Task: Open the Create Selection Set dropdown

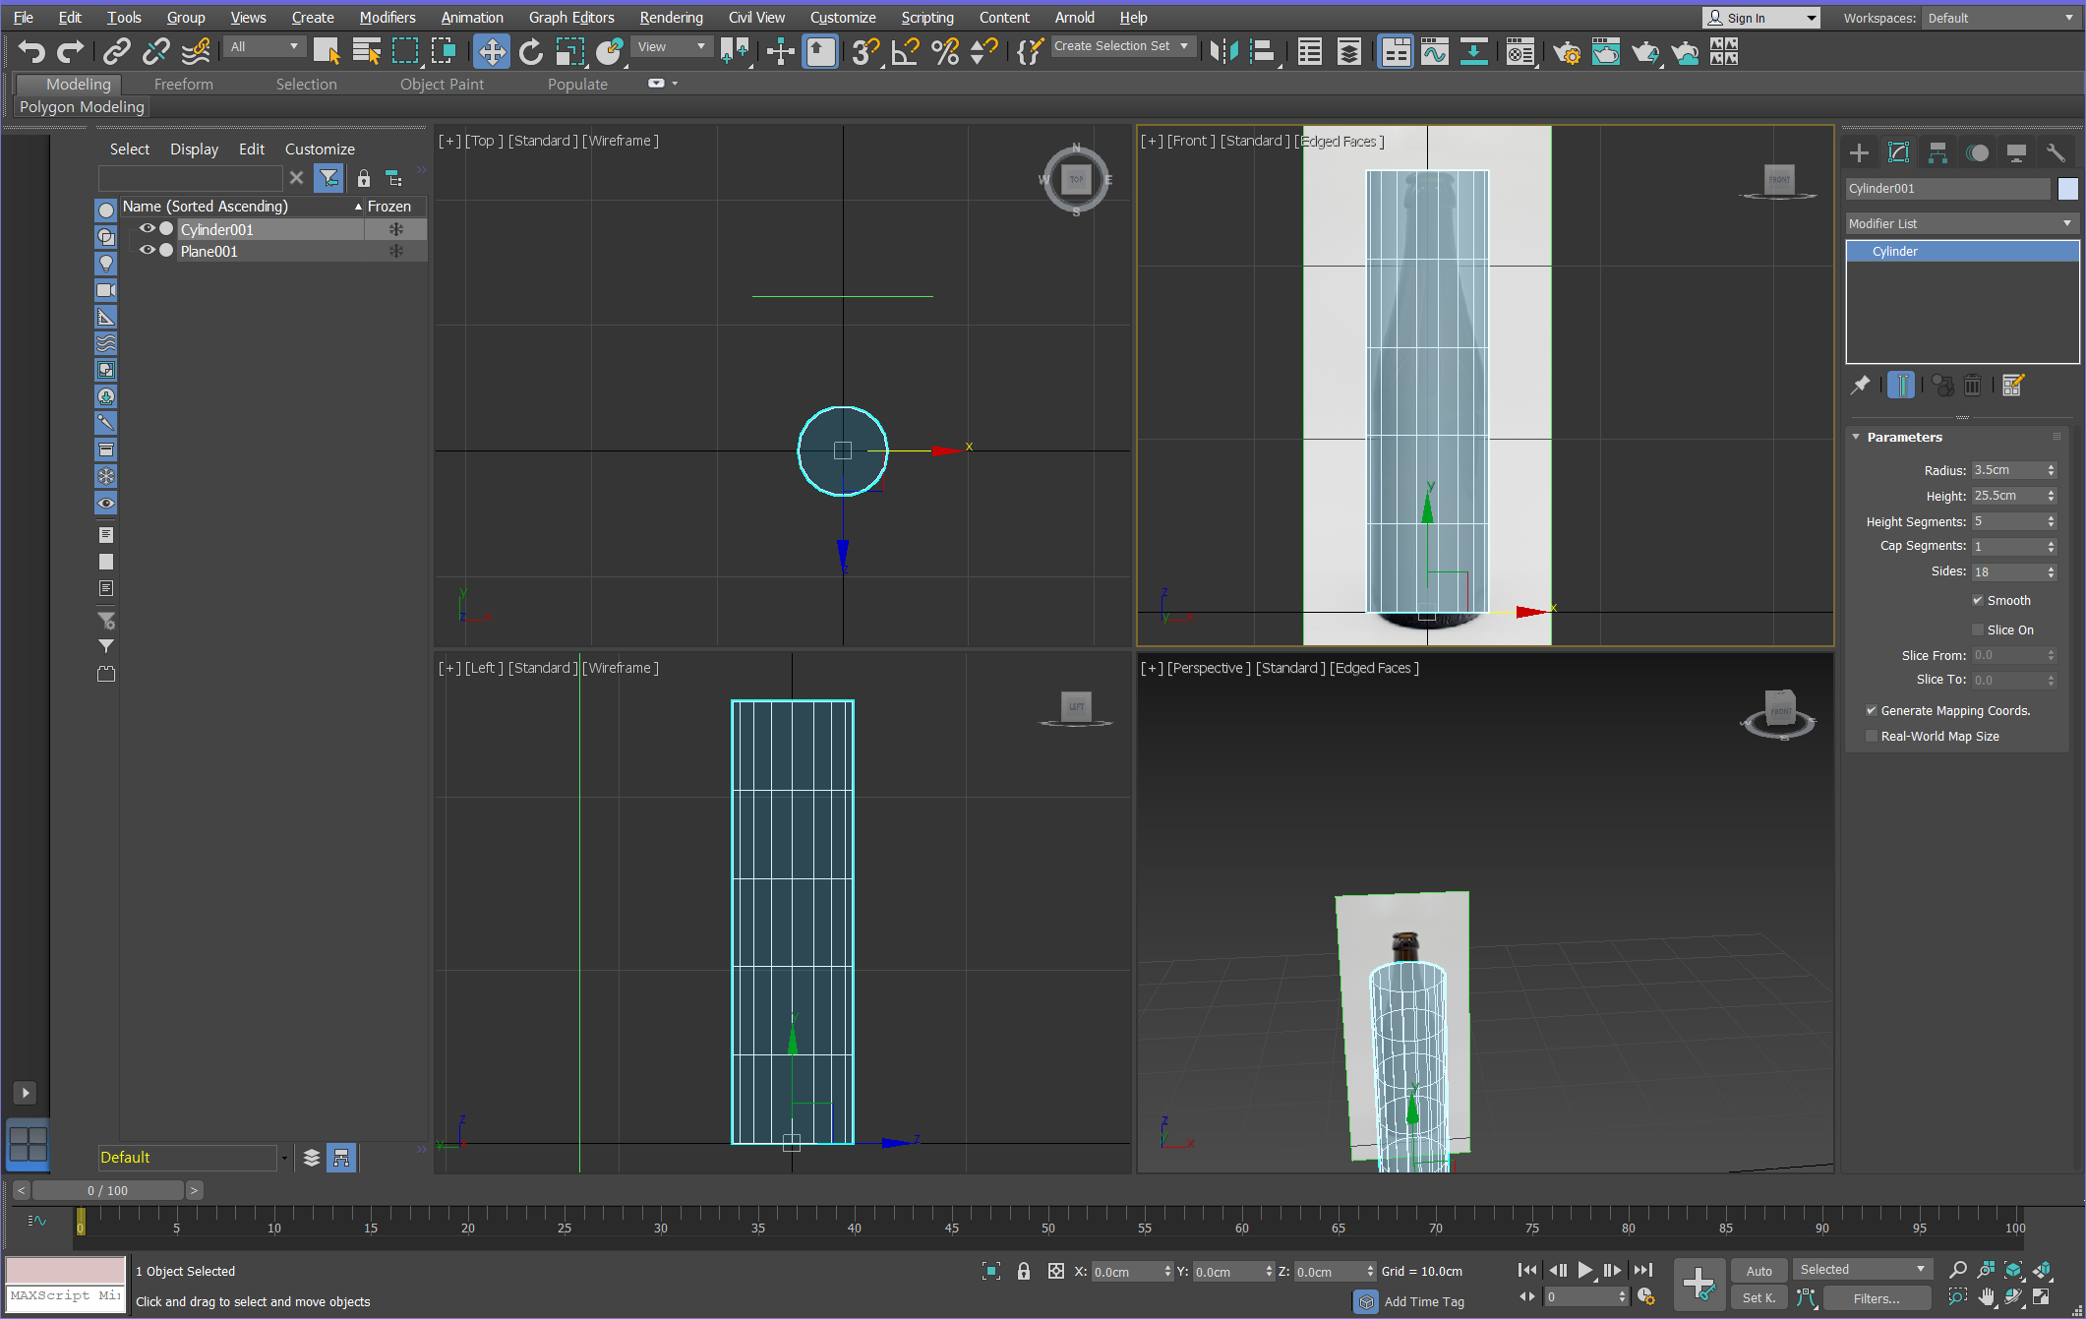Action: coord(1122,46)
